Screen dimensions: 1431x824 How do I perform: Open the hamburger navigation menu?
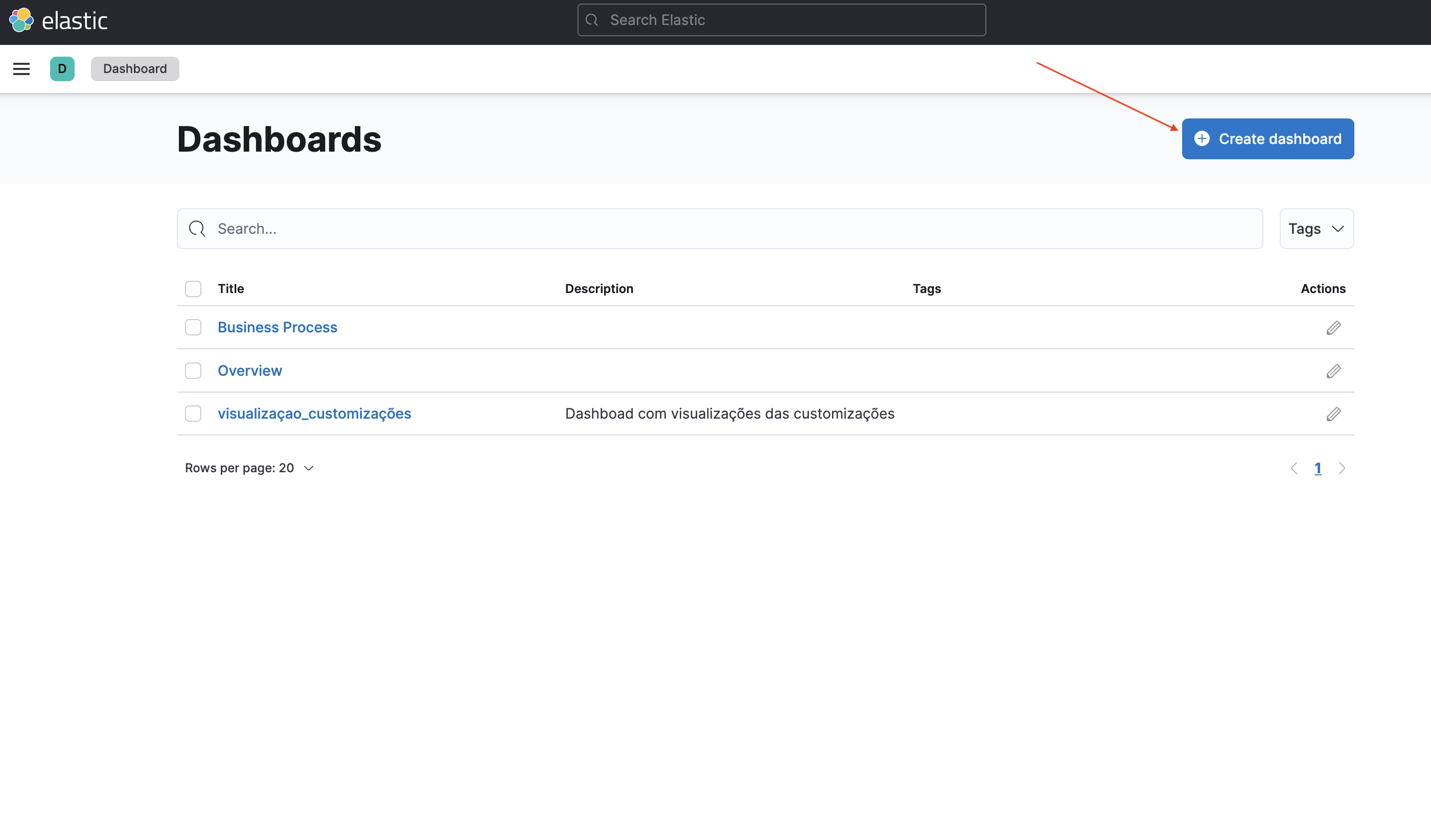click(21, 68)
